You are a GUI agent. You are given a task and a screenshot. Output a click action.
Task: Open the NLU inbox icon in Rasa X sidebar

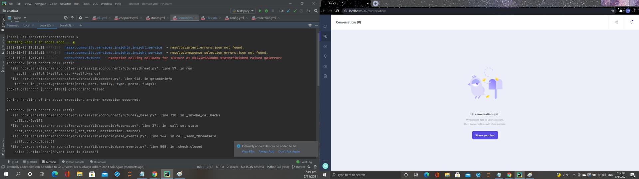325,46
